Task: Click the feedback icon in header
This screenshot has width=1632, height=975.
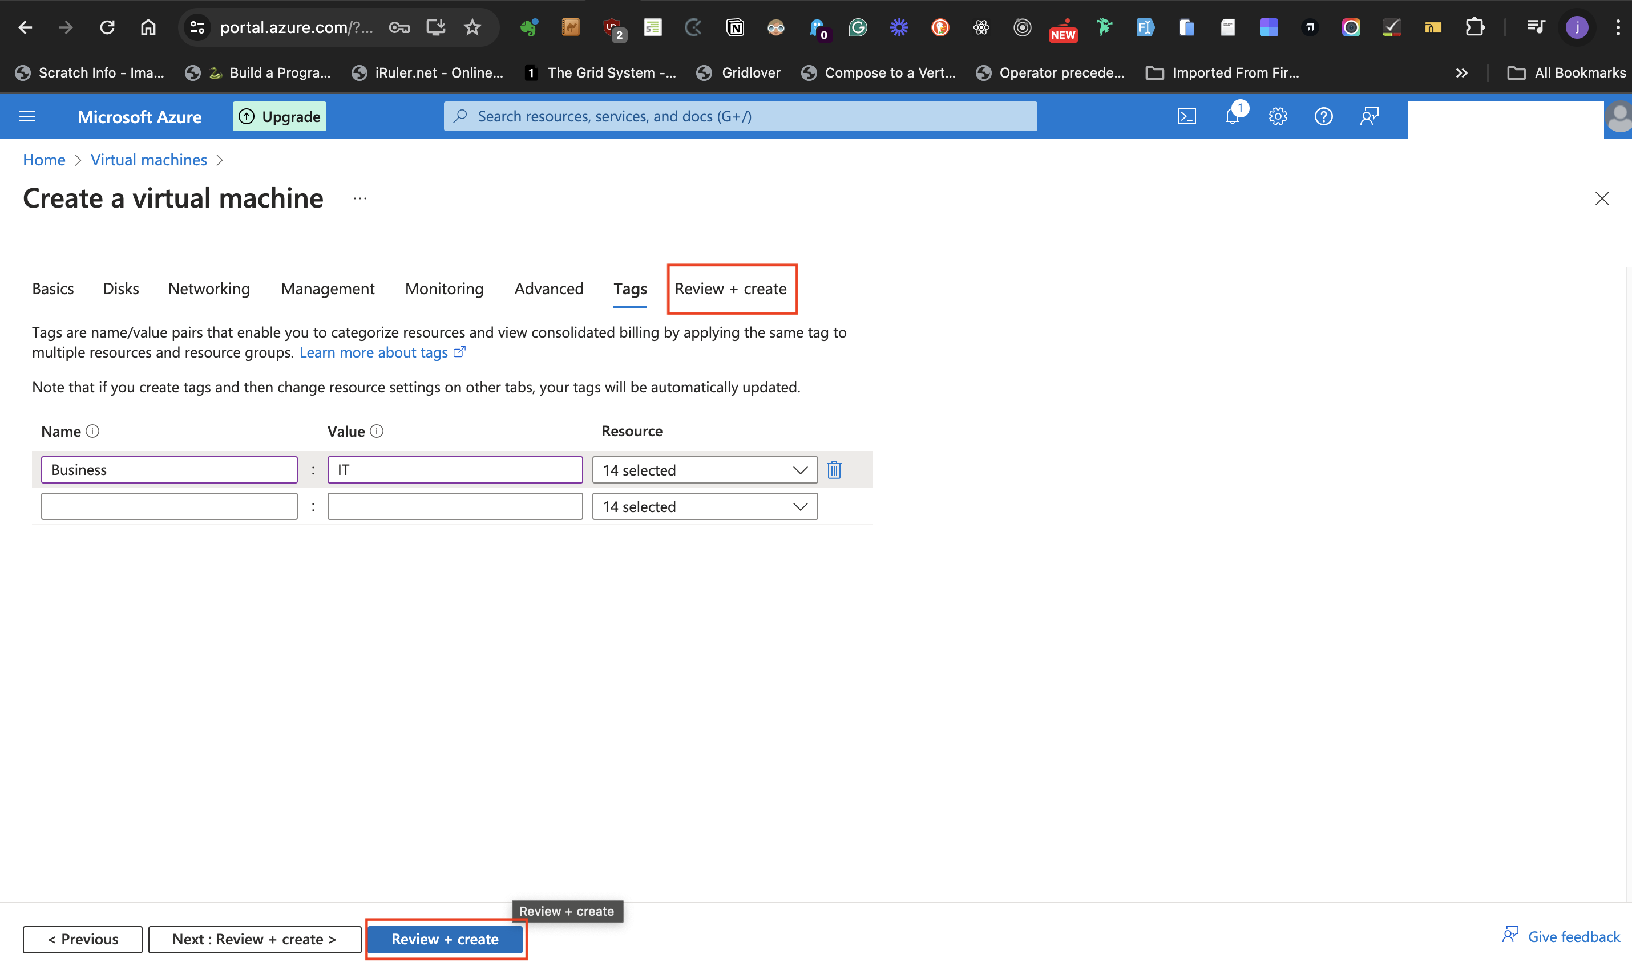Action: click(x=1369, y=116)
